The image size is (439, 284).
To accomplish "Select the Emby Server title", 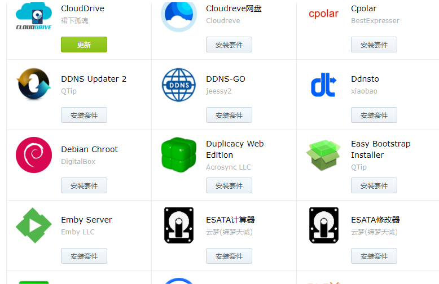I will pos(86,220).
